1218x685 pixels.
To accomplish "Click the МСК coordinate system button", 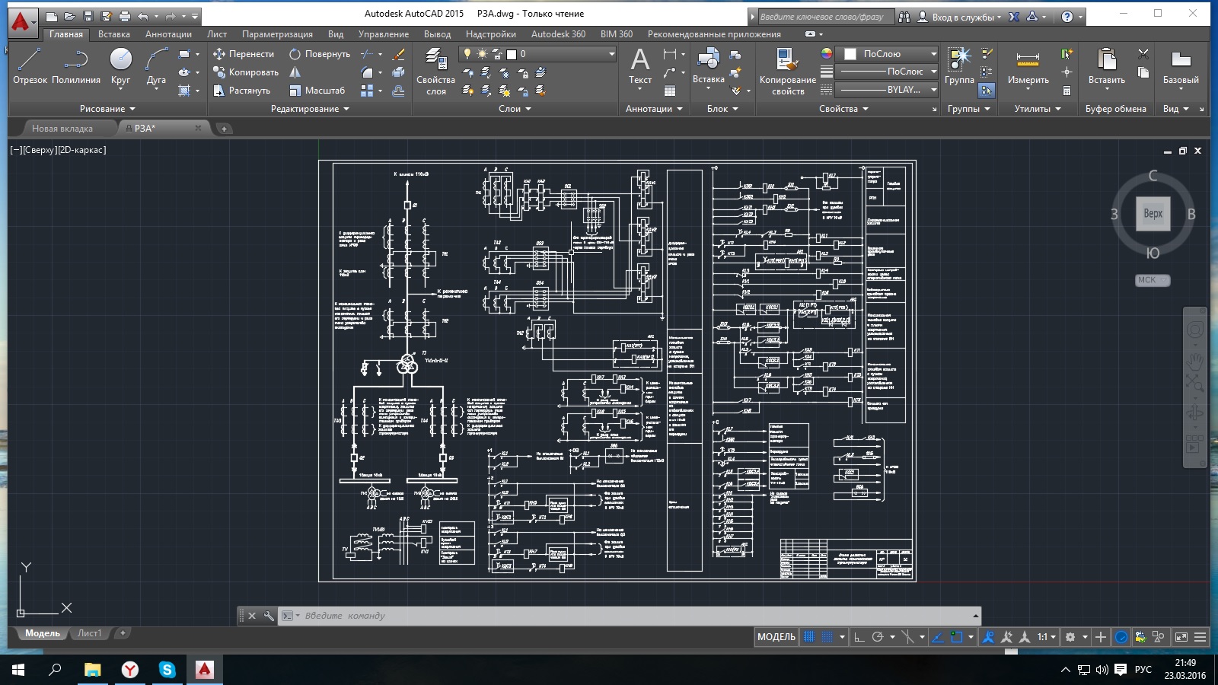I will click(x=1152, y=280).
